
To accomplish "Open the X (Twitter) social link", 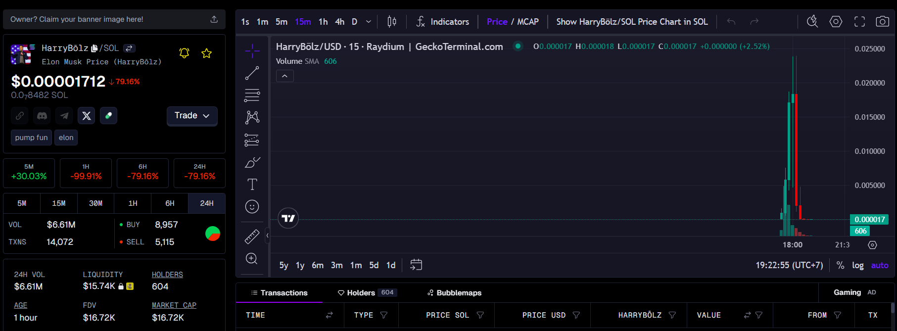I will tap(87, 116).
